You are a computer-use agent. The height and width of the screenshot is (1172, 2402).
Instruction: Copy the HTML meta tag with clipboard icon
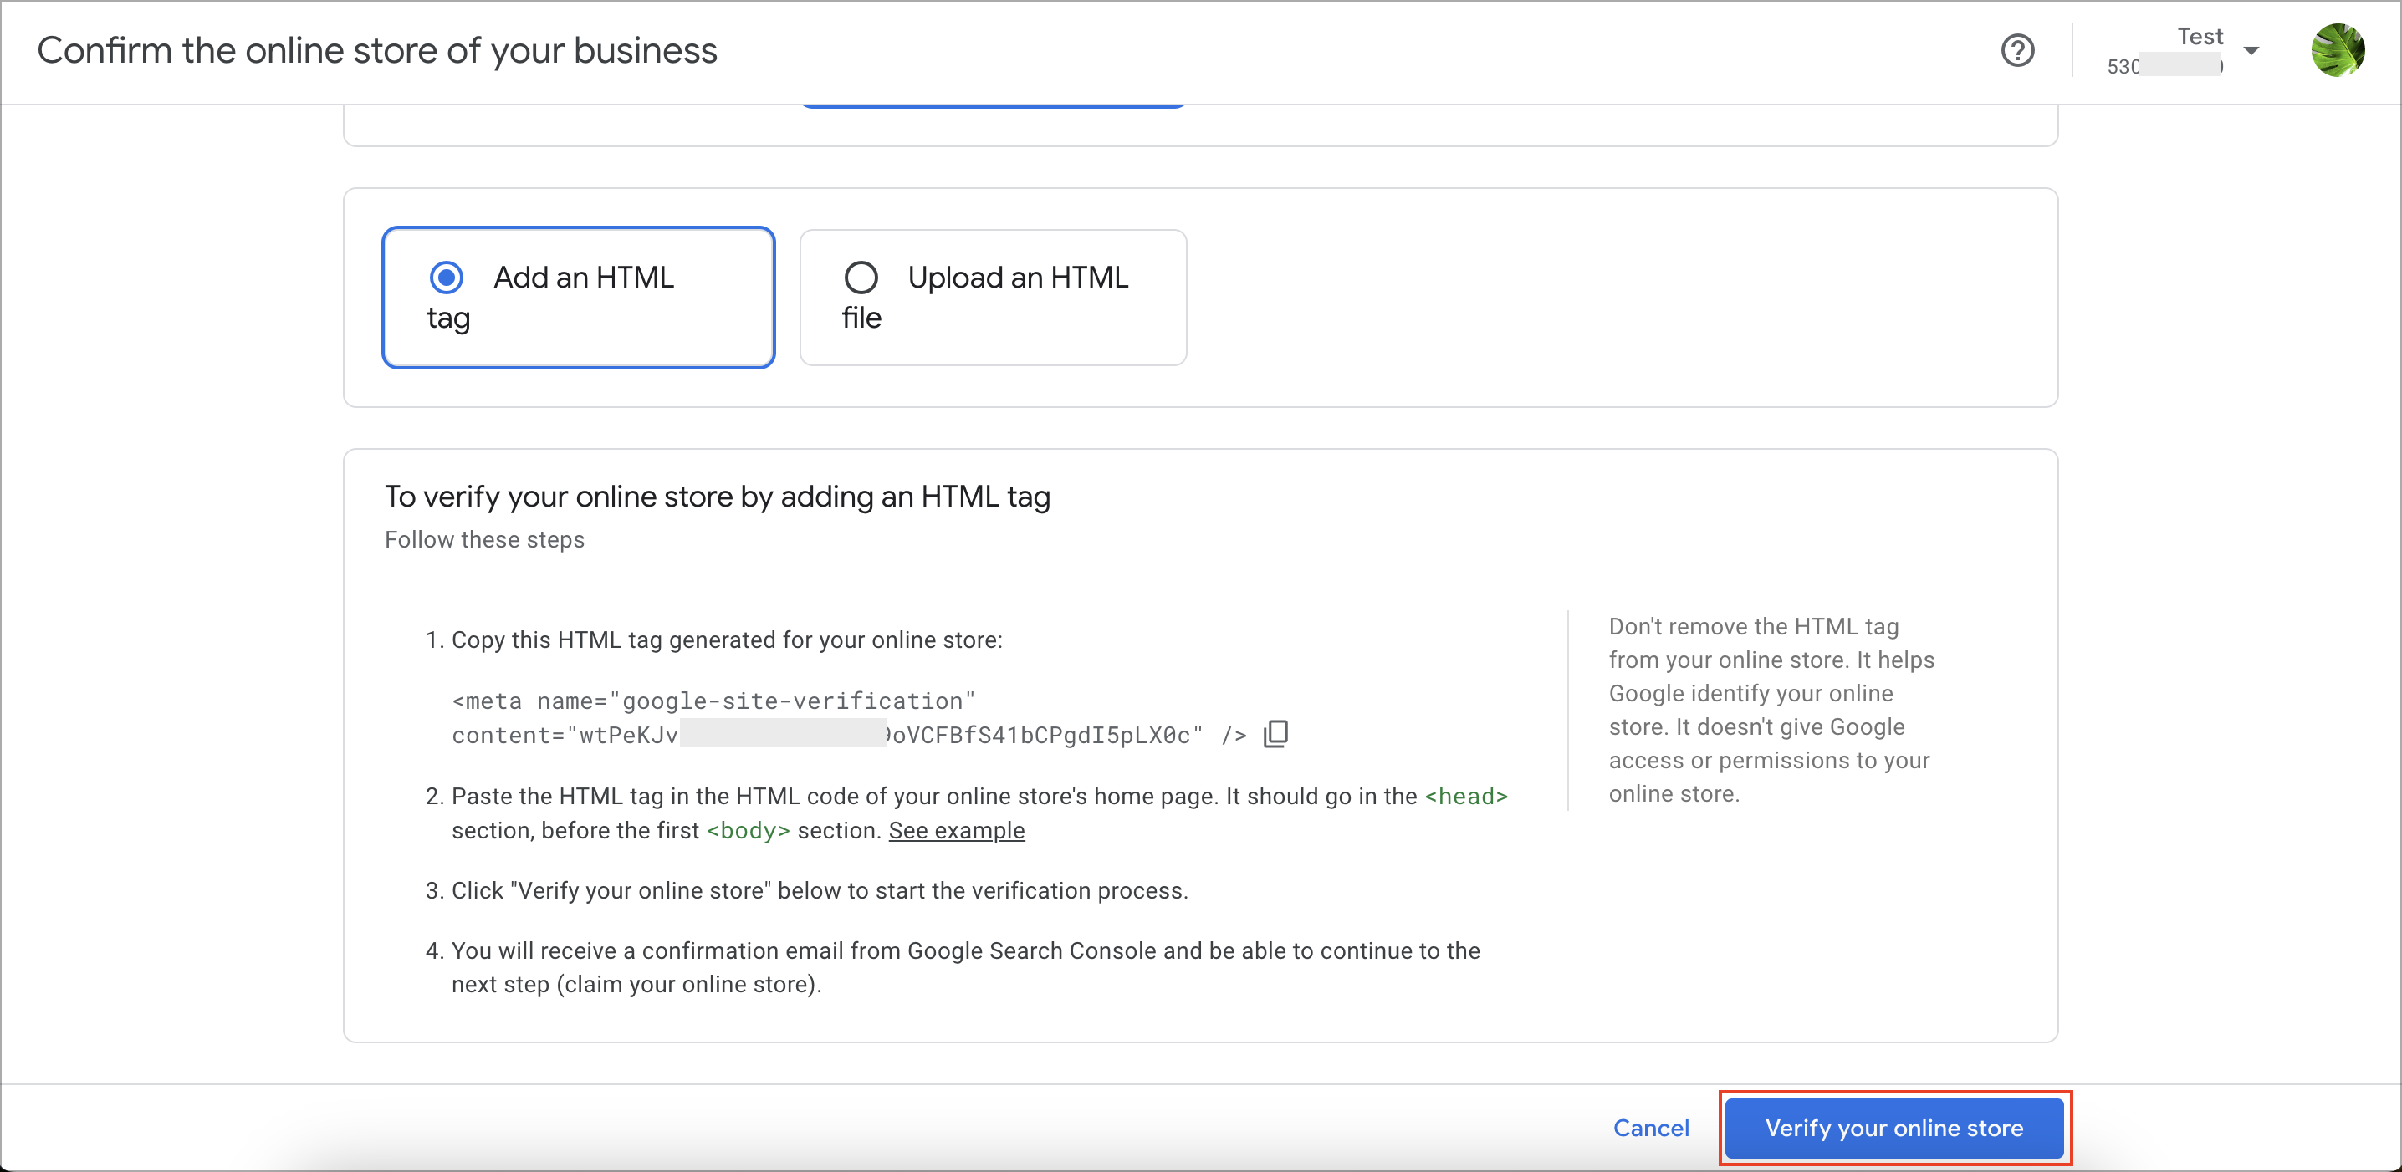click(x=1275, y=734)
